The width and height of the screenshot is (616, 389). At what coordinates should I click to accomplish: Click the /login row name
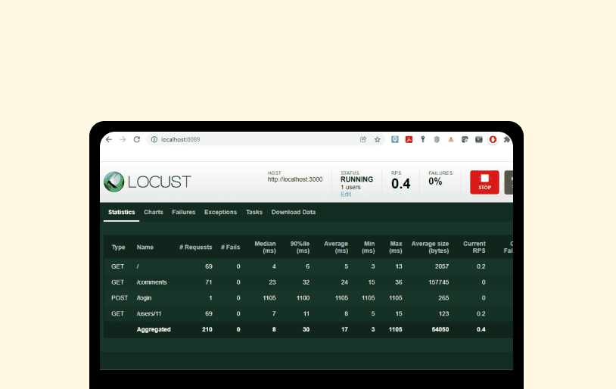pos(145,298)
